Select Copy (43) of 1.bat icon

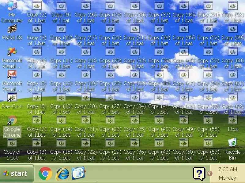(x=159, y=143)
